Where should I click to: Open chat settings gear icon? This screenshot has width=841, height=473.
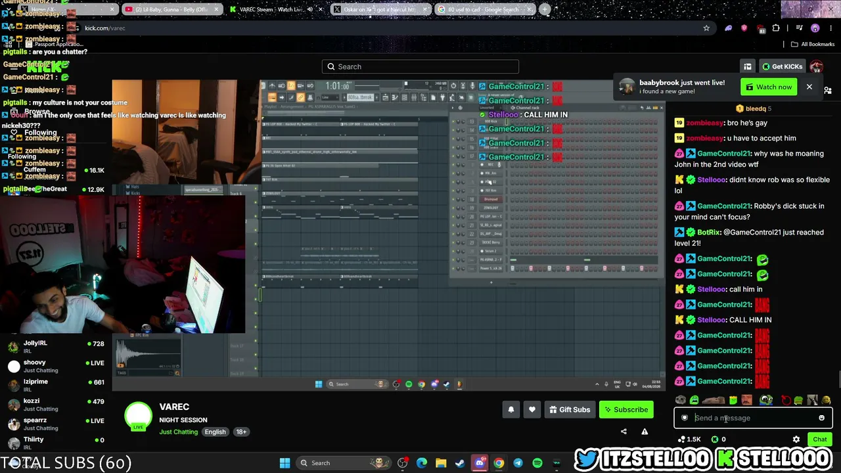(x=796, y=439)
